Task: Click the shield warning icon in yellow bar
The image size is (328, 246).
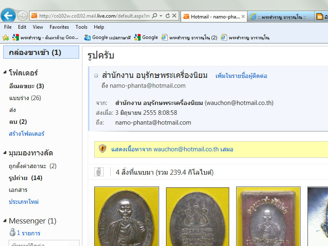Action: click(x=102, y=148)
